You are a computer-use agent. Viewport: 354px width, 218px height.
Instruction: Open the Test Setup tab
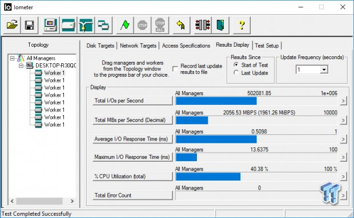coord(267,46)
